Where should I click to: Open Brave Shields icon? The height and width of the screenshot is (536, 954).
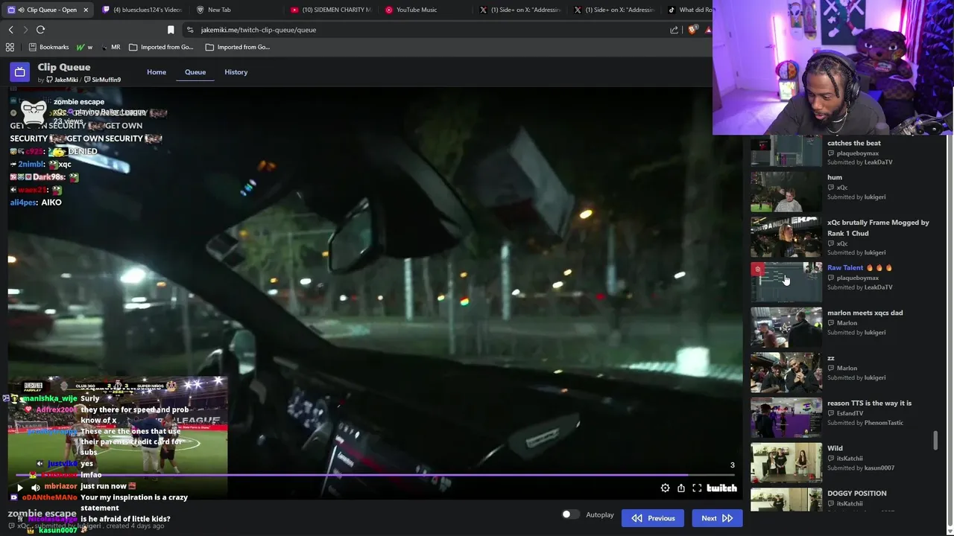pos(693,30)
